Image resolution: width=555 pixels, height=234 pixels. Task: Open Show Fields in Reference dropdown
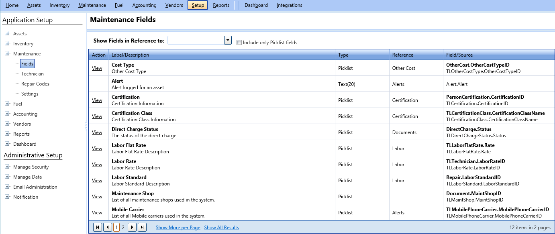(x=228, y=40)
